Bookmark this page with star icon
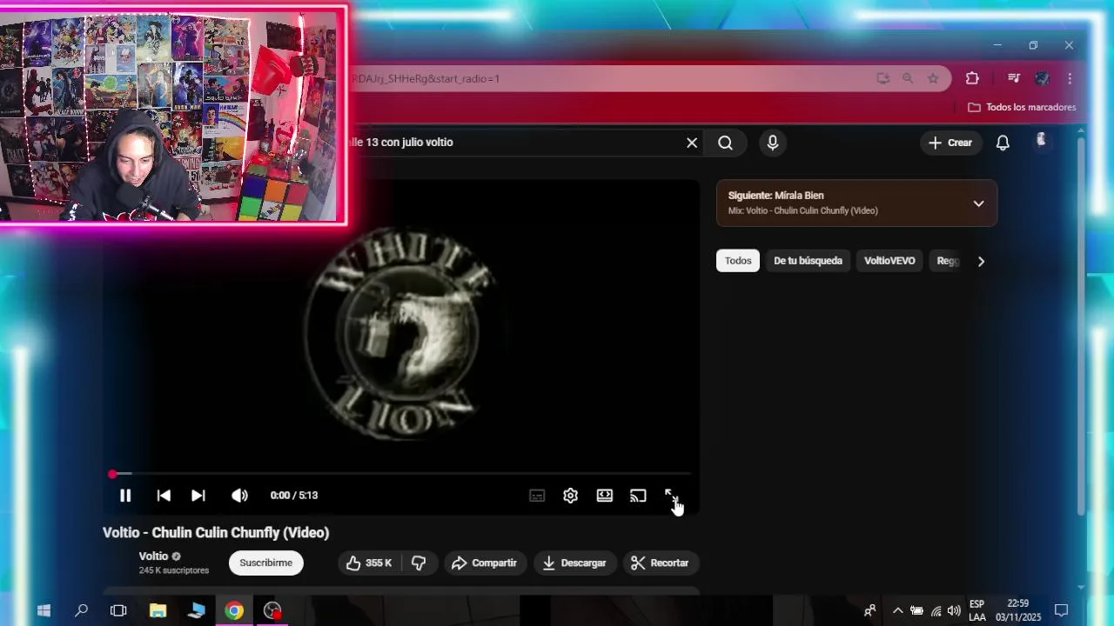Image resolution: width=1114 pixels, height=626 pixels. [x=933, y=78]
